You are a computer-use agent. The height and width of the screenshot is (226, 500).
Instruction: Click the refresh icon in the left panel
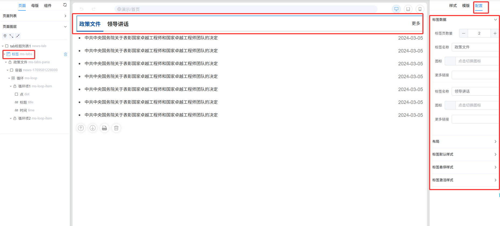point(65,5)
